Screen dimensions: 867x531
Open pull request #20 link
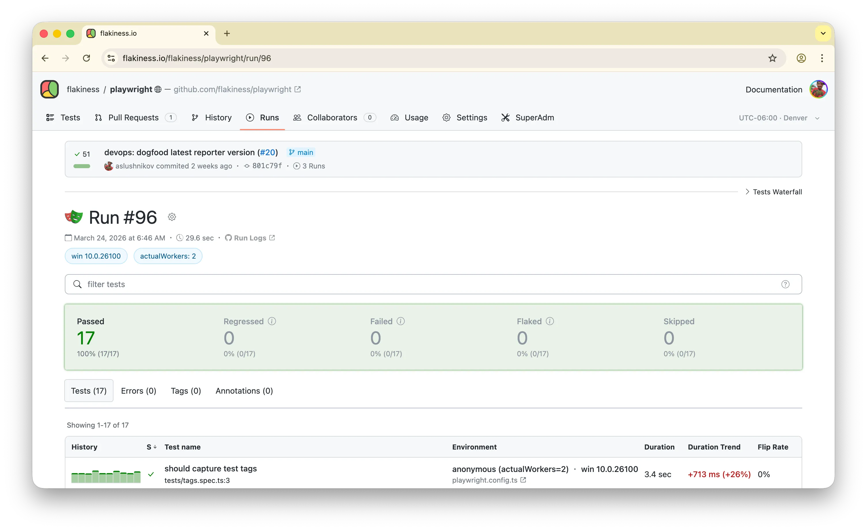click(x=268, y=152)
